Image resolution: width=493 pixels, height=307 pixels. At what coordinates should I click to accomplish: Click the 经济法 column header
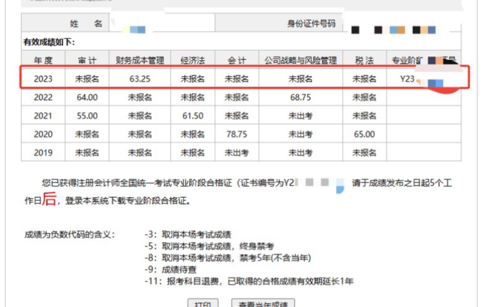pyautogui.click(x=193, y=60)
